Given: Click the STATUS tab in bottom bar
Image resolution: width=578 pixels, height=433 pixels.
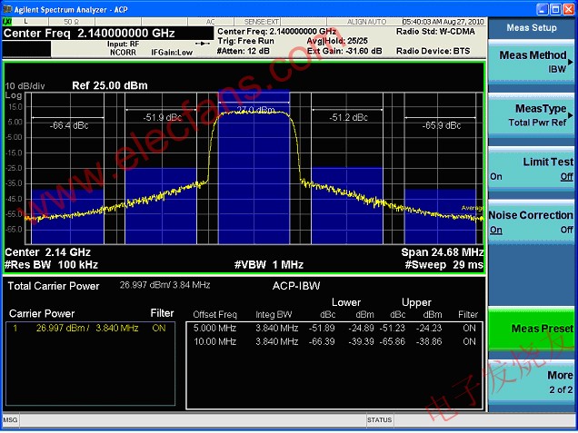Looking at the screenshot, I should 379,420.
